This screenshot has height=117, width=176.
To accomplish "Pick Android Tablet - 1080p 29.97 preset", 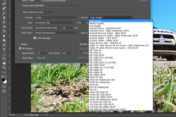I will pyautogui.click(x=121, y=41).
